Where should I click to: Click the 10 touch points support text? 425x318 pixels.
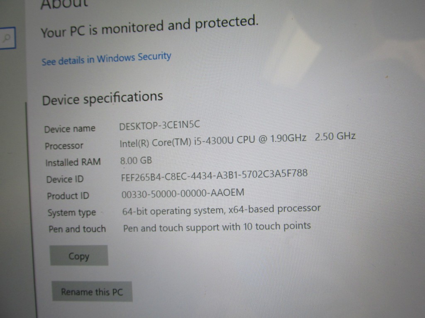coord(217,227)
